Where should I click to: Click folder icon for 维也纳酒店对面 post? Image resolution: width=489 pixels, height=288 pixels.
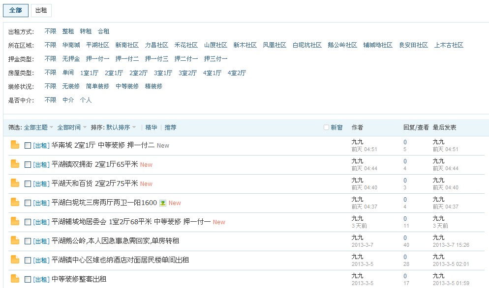click(15, 260)
